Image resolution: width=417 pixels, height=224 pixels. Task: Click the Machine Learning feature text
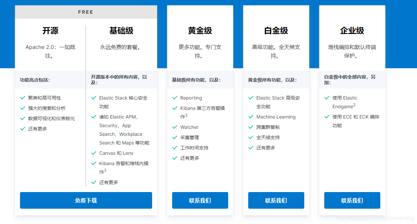pyautogui.click(x=276, y=117)
